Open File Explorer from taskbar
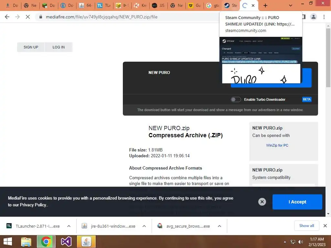 point(27,242)
